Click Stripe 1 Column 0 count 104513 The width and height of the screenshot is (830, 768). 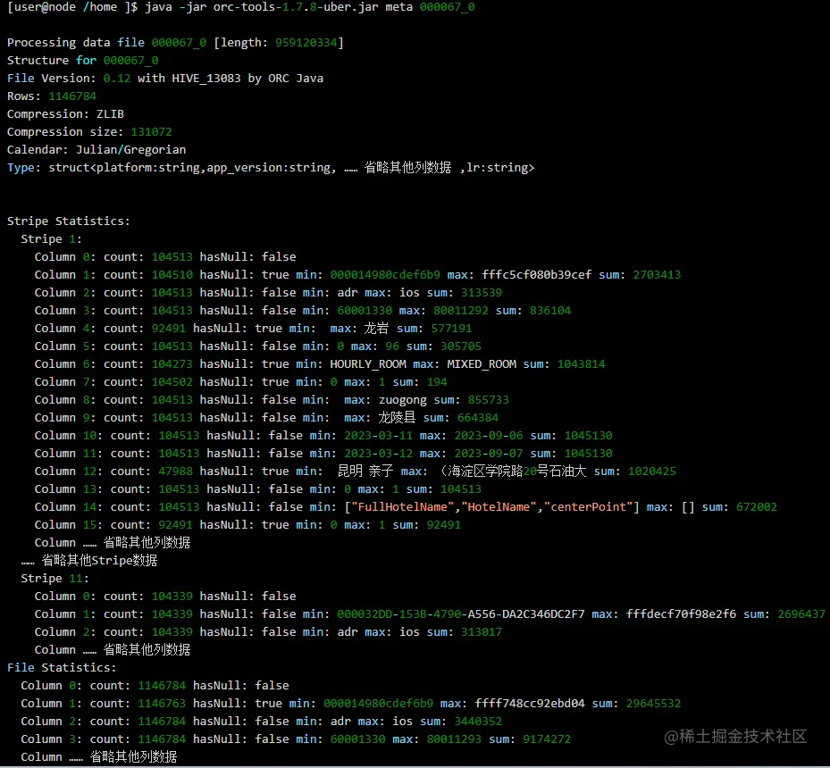(x=172, y=257)
